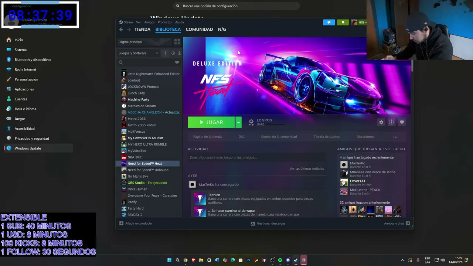Screen dimensions: 473x266
Task: Open OBS Studio from the taskbar
Action: tap(272, 260)
